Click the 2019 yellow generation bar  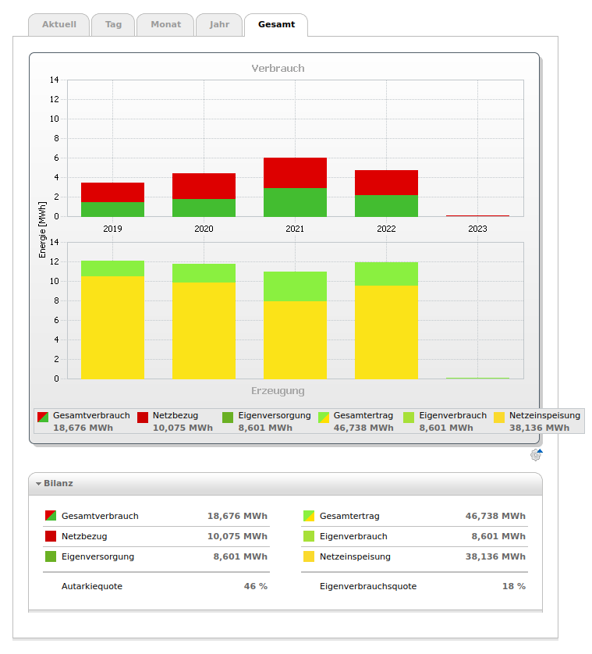click(112, 328)
